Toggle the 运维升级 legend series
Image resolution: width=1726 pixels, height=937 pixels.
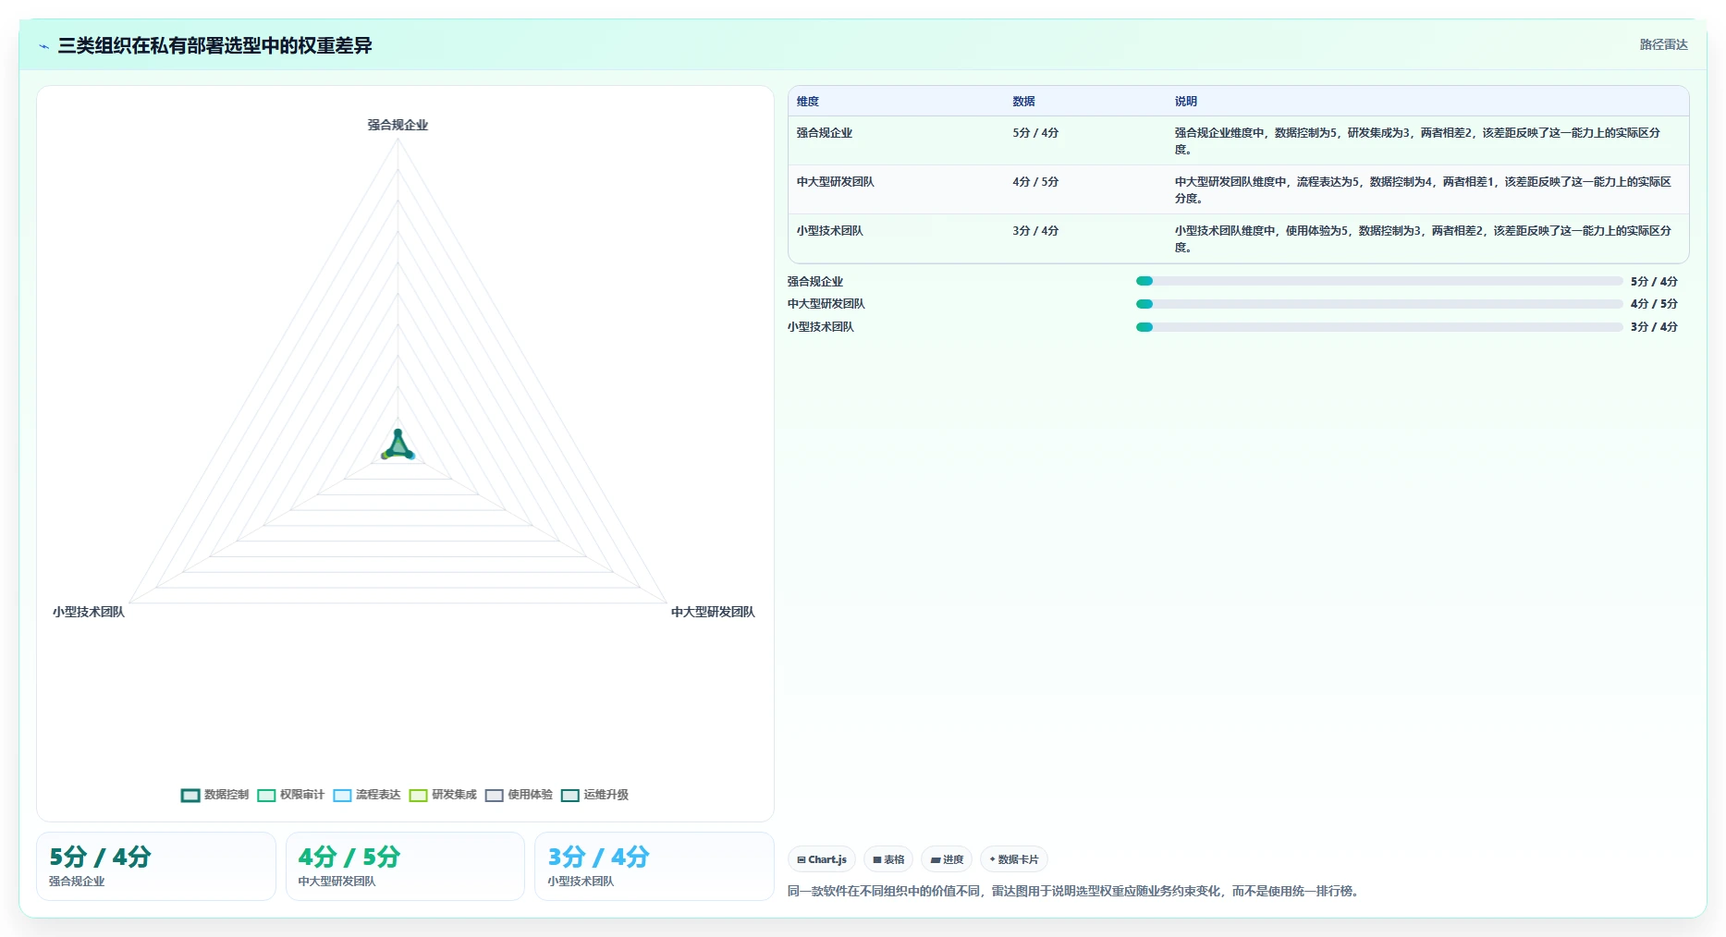tap(594, 795)
